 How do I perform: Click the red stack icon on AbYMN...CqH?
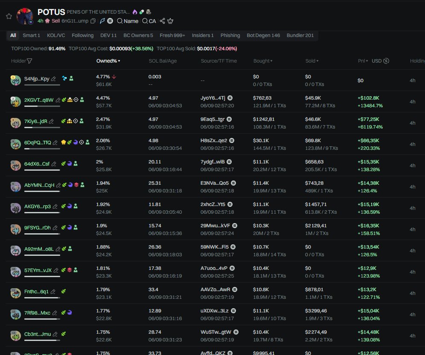(x=76, y=185)
